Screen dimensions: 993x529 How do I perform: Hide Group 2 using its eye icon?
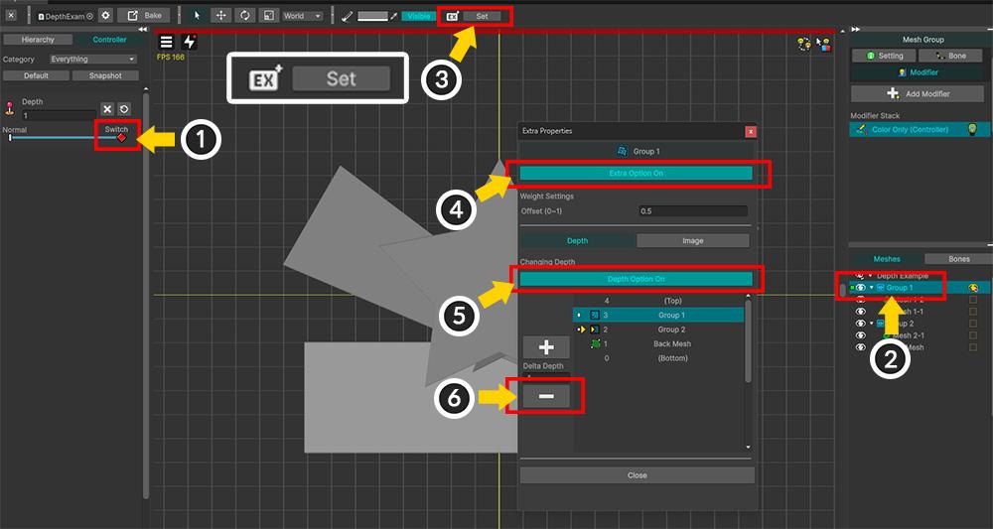click(860, 324)
